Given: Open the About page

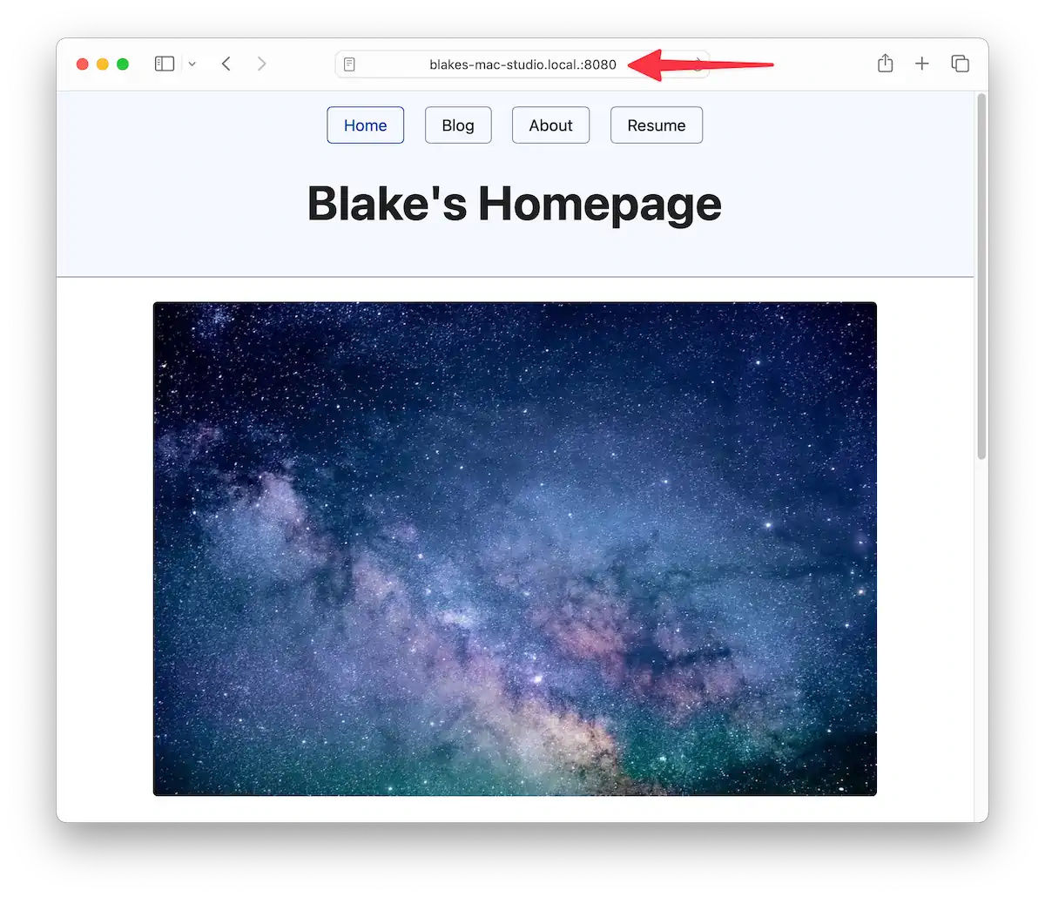Looking at the screenshot, I should pyautogui.click(x=550, y=125).
